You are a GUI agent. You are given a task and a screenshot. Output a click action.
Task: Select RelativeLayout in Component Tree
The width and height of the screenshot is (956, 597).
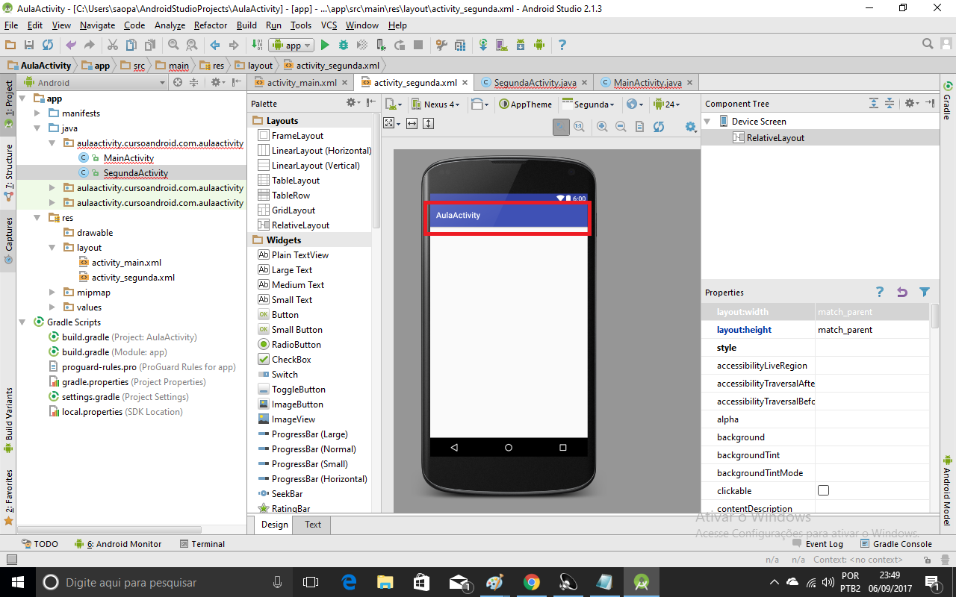(x=775, y=138)
